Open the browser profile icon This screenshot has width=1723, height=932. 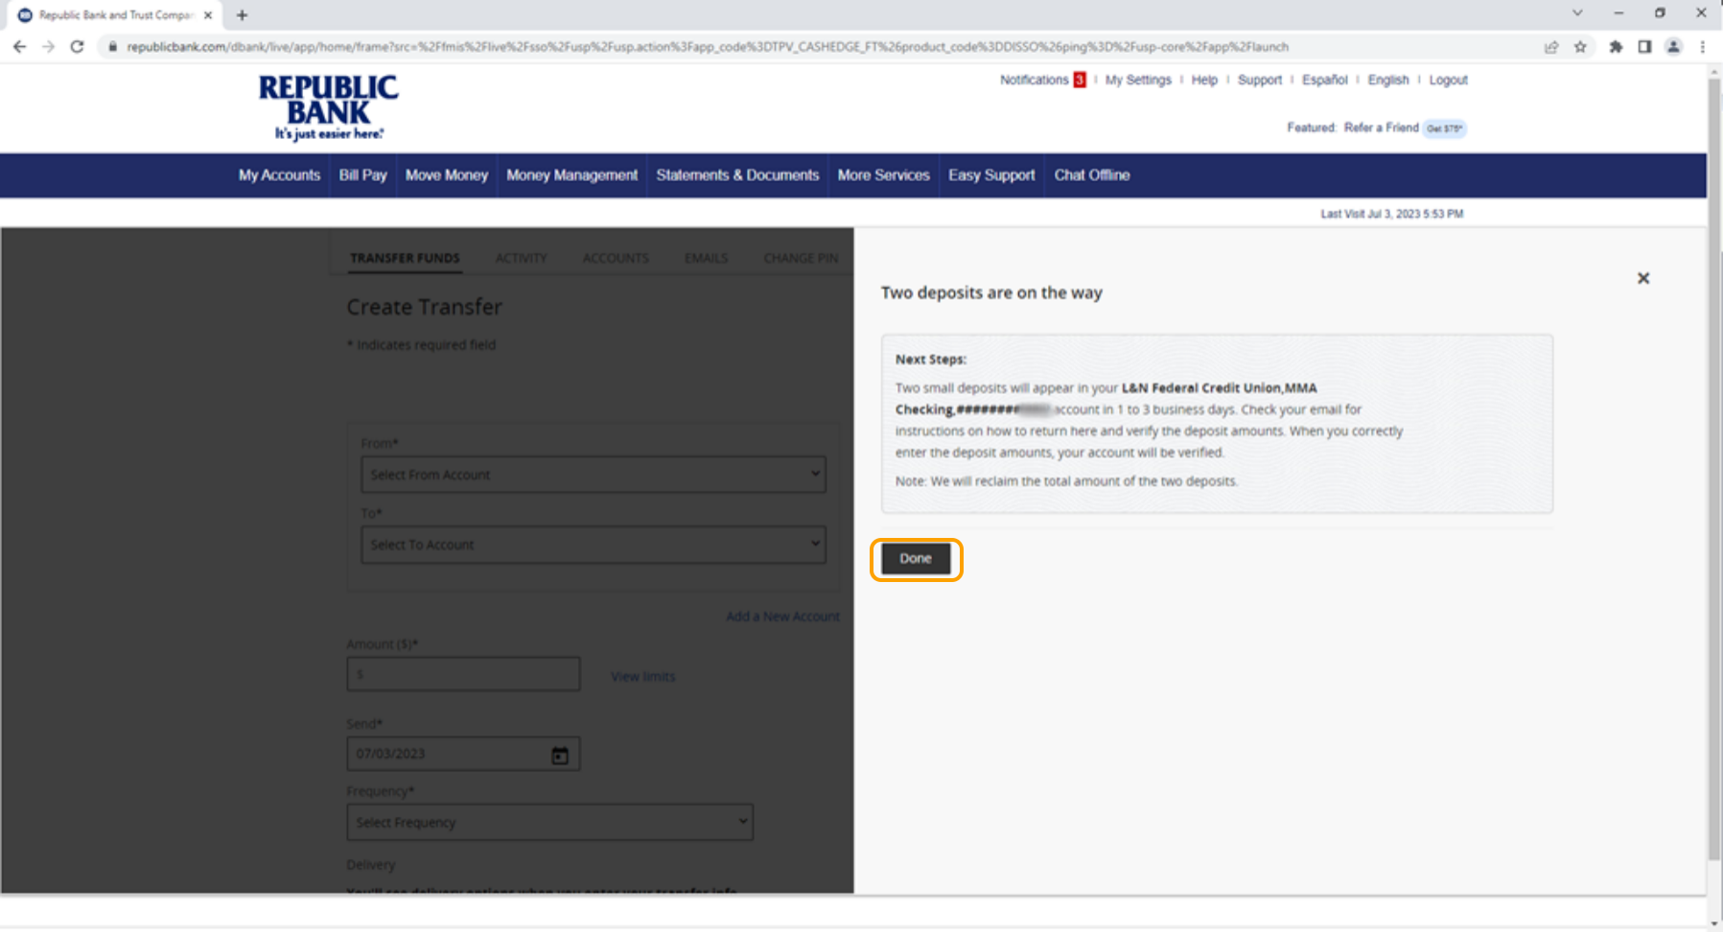[1673, 46]
